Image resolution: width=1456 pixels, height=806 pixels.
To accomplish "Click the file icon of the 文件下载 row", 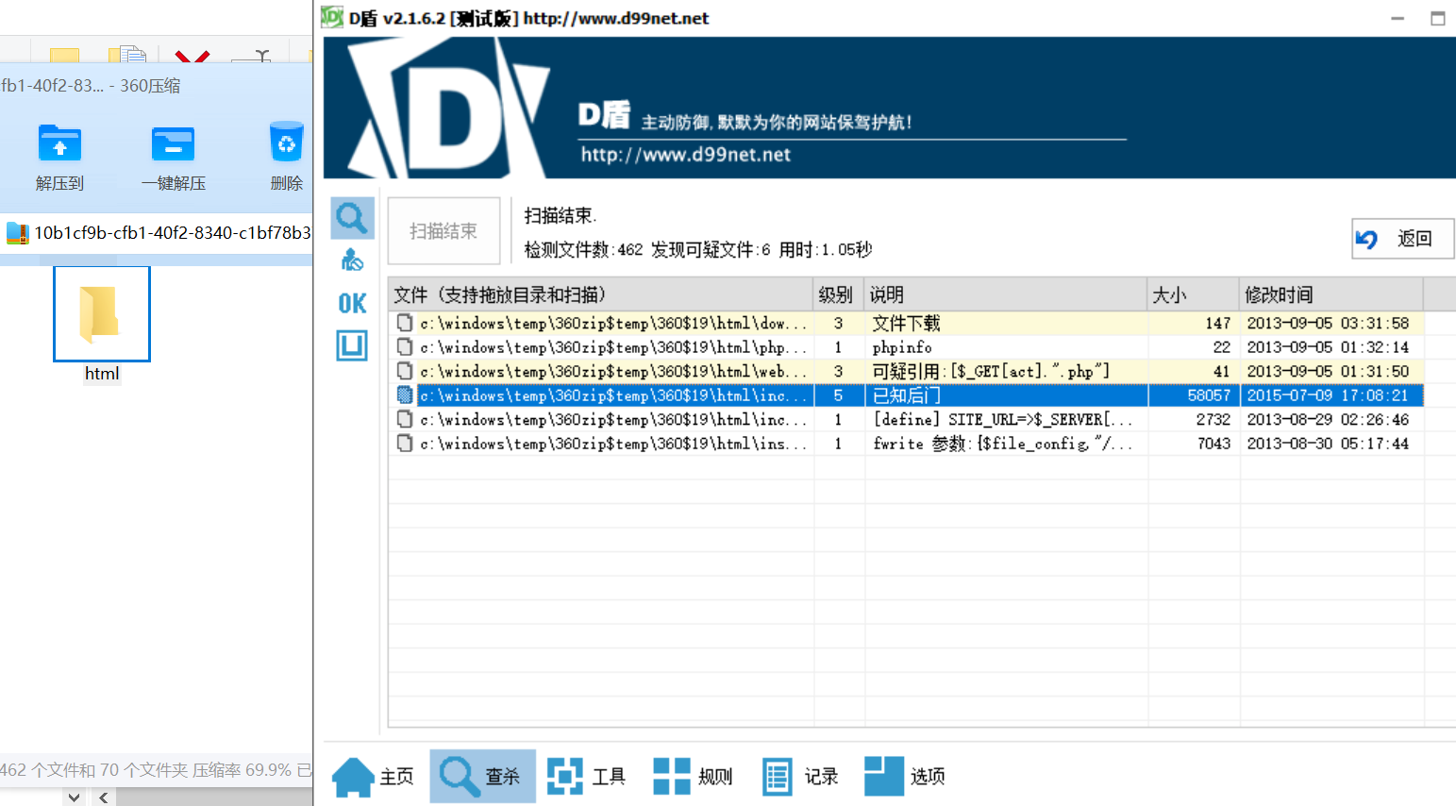I will pyautogui.click(x=405, y=323).
